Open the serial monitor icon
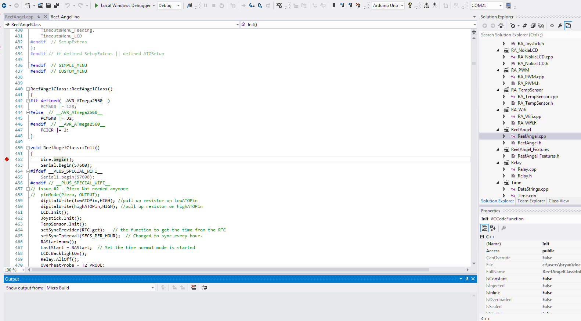The image size is (581, 321). [x=509, y=6]
